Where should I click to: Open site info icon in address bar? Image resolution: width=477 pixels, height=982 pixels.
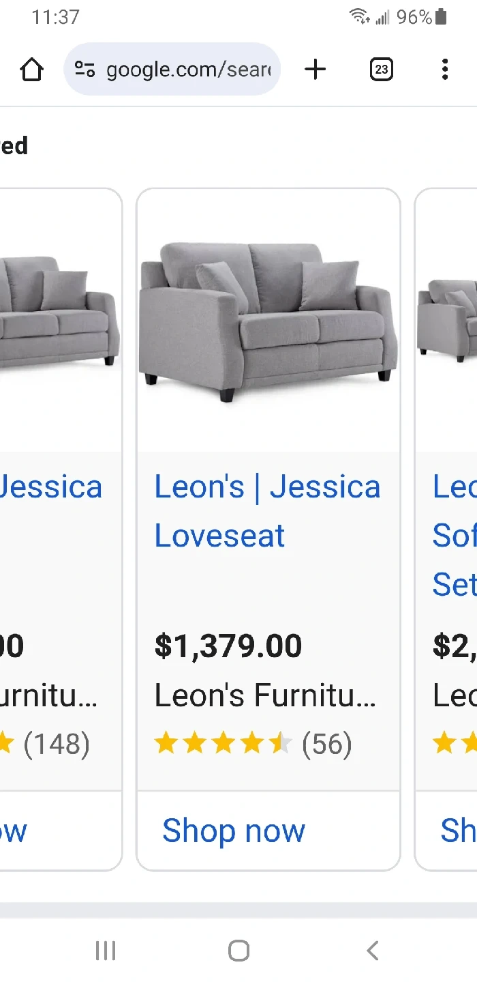pos(84,69)
